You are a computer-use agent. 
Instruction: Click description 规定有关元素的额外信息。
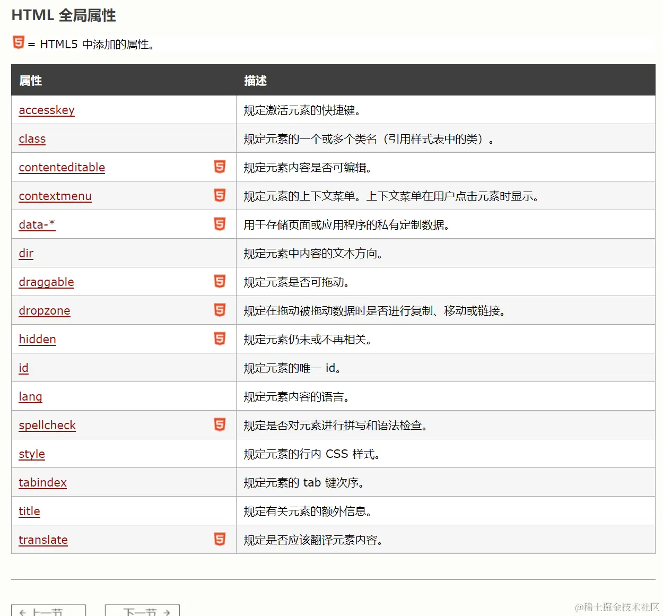pos(308,511)
